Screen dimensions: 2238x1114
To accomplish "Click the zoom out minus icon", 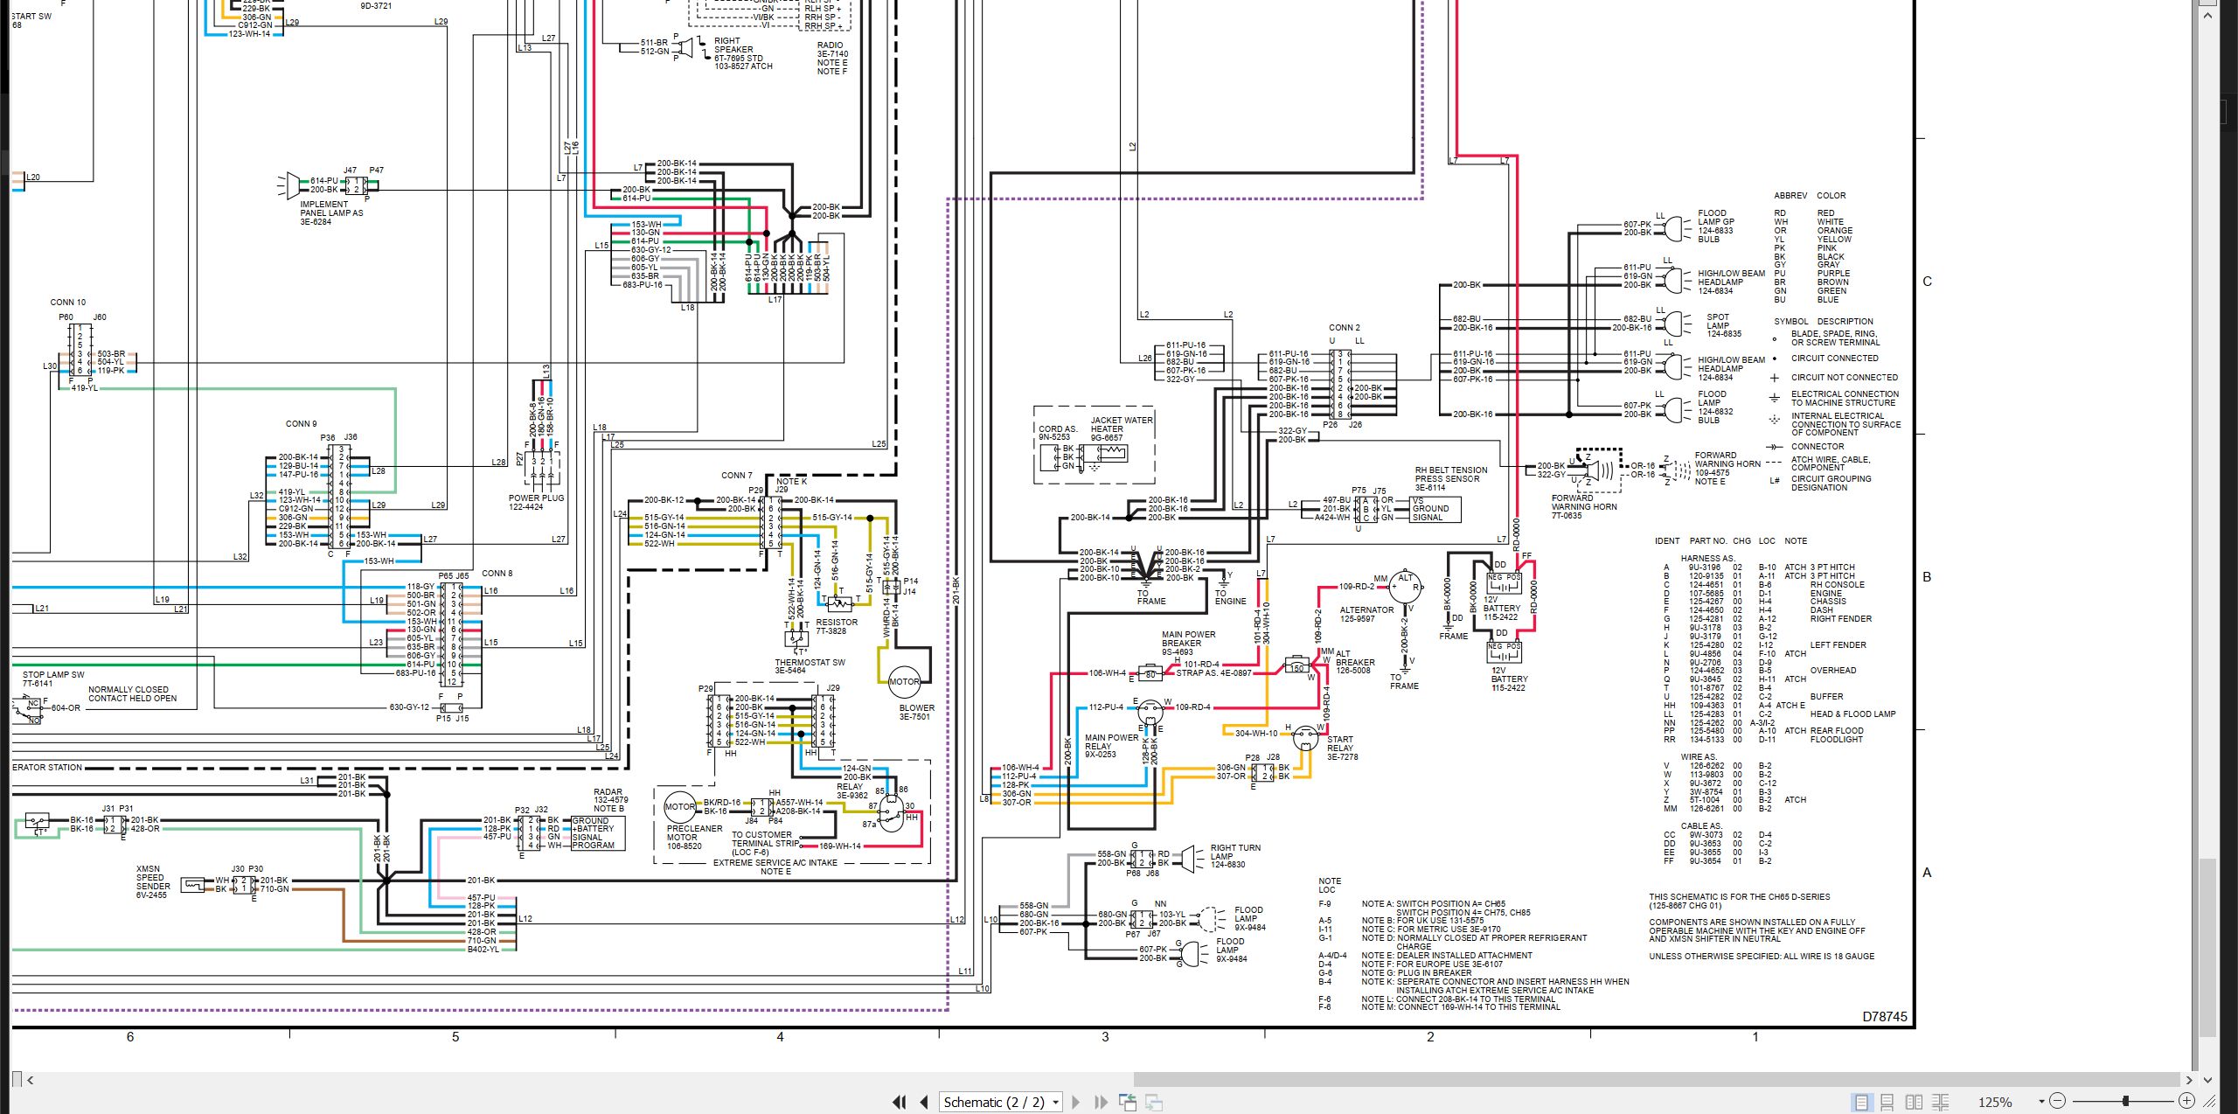I will point(2057,1101).
